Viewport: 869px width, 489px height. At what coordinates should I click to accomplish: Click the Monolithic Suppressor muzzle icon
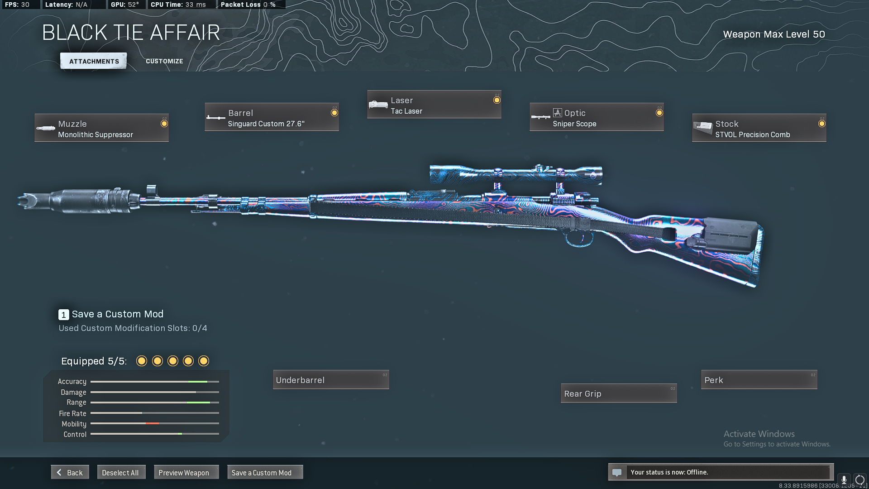(x=46, y=129)
